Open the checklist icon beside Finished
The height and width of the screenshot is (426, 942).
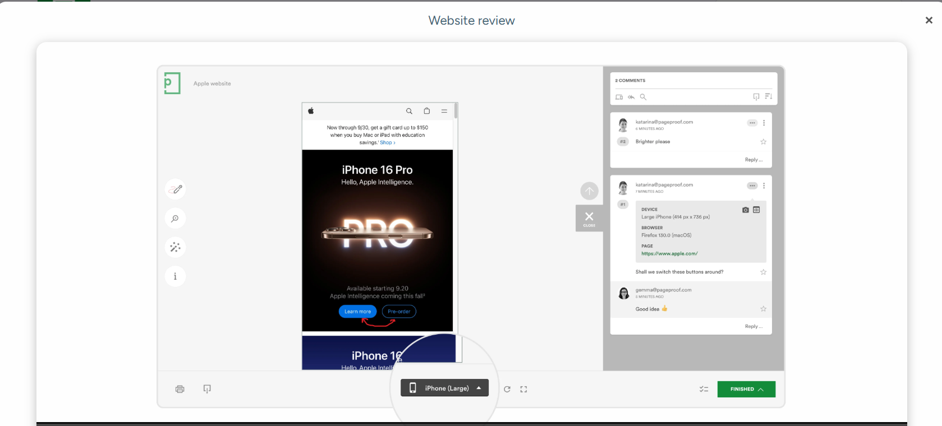704,389
